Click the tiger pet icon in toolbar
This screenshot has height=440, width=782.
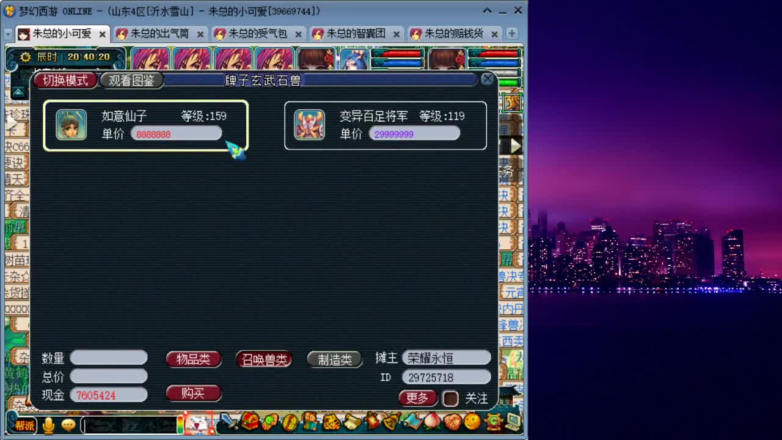click(x=331, y=421)
